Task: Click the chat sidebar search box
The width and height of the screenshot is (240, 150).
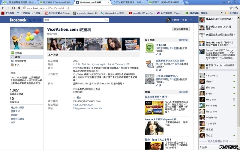Action: (209, 147)
